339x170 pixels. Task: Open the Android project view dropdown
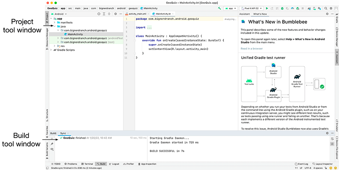coord(59,14)
